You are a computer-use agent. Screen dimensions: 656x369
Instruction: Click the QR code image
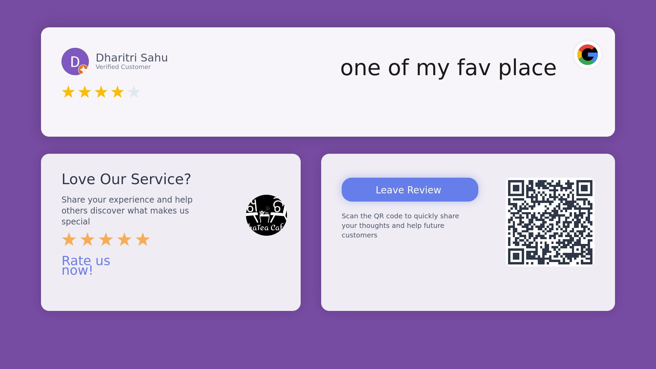coord(550,222)
